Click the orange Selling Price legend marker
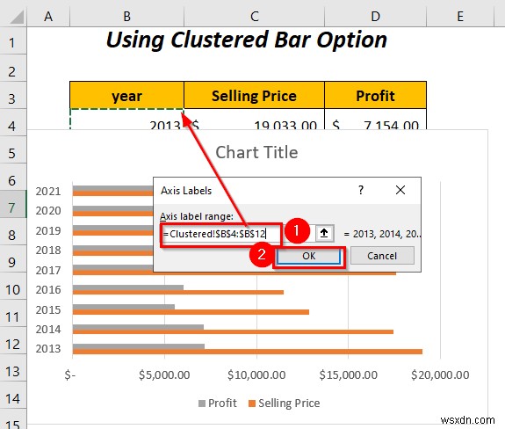 [x=252, y=404]
